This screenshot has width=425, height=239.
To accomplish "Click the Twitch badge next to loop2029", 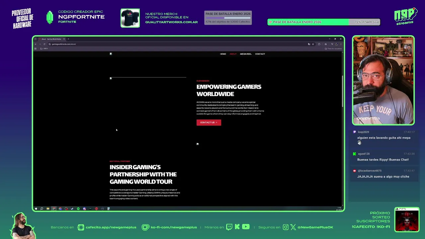I will pyautogui.click(x=355, y=132).
